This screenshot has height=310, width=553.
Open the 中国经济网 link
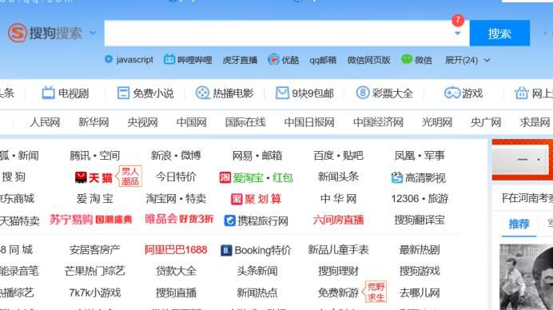pyautogui.click(x=378, y=122)
